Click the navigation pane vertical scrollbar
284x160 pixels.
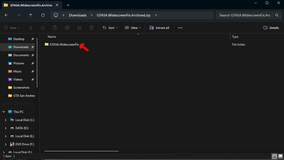click(37, 63)
